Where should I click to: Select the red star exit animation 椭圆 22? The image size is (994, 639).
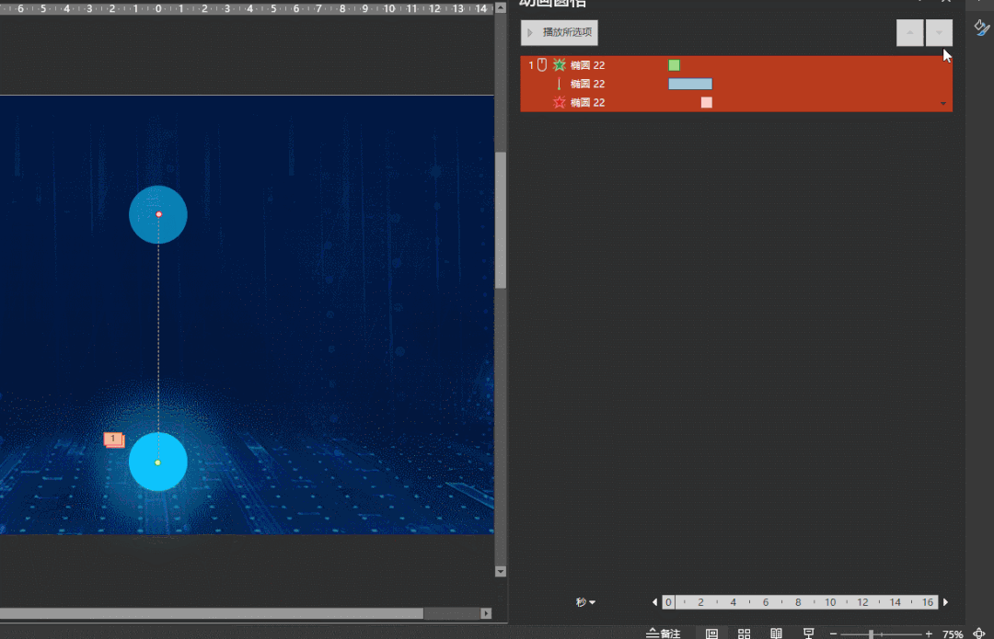(x=736, y=103)
